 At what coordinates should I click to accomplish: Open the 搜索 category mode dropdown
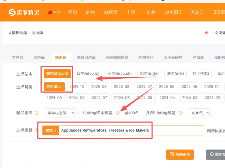[x=51, y=130]
